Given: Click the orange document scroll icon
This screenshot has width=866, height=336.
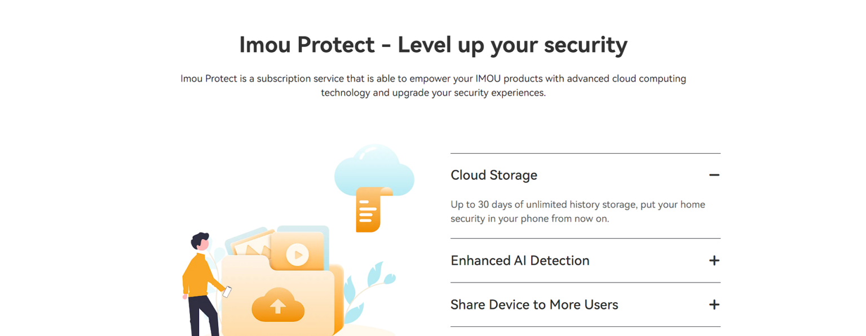Looking at the screenshot, I should coord(372,209).
